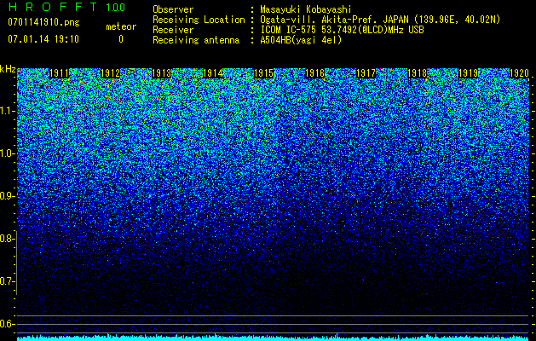Click the 0.8 frequency axis label
The image size is (536, 341).
coord(6,239)
